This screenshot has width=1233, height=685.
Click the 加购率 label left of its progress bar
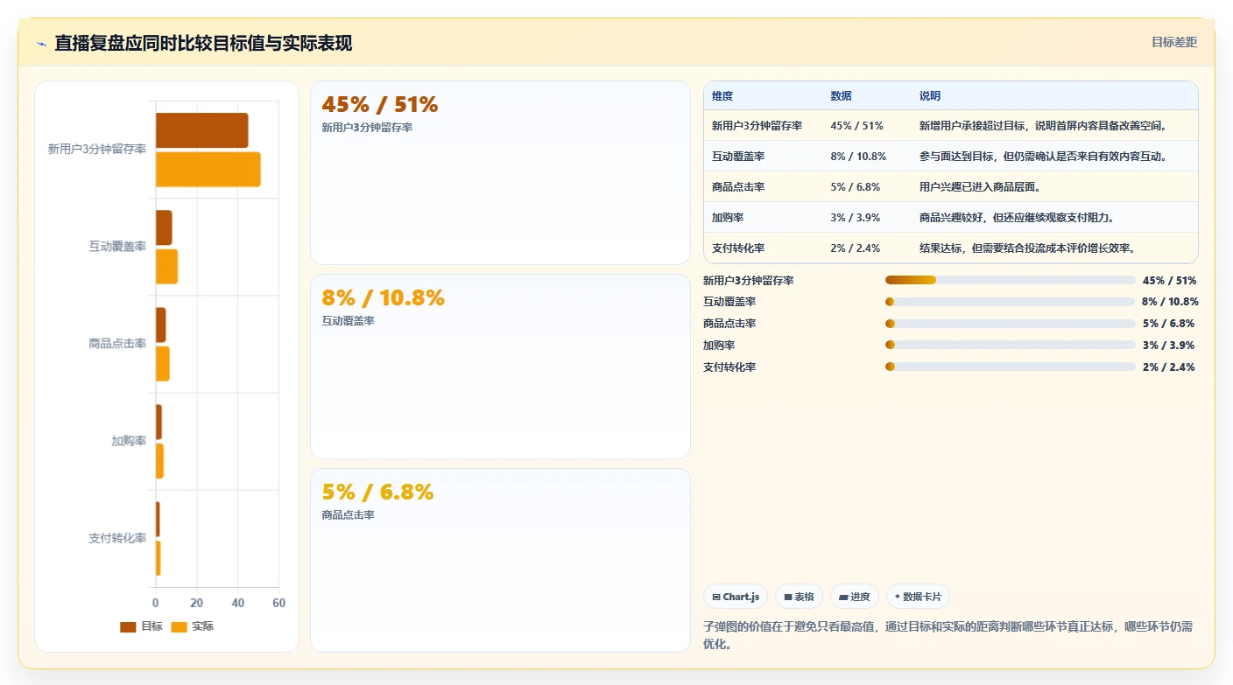719,346
